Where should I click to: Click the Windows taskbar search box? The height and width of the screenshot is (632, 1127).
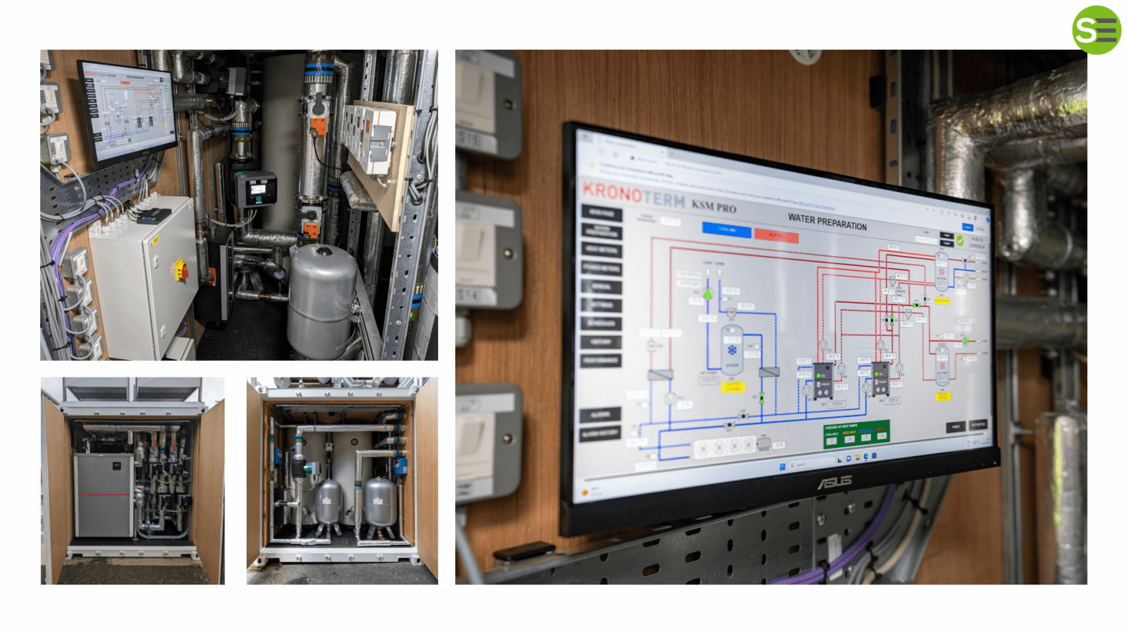(x=805, y=465)
